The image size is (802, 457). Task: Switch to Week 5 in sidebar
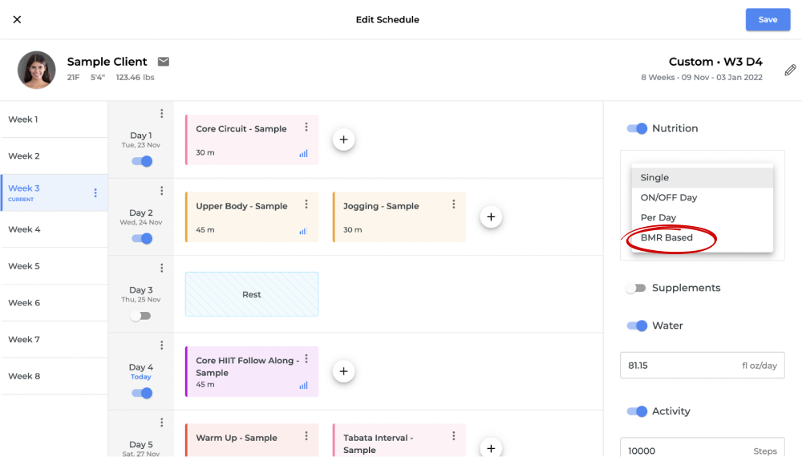tap(24, 266)
